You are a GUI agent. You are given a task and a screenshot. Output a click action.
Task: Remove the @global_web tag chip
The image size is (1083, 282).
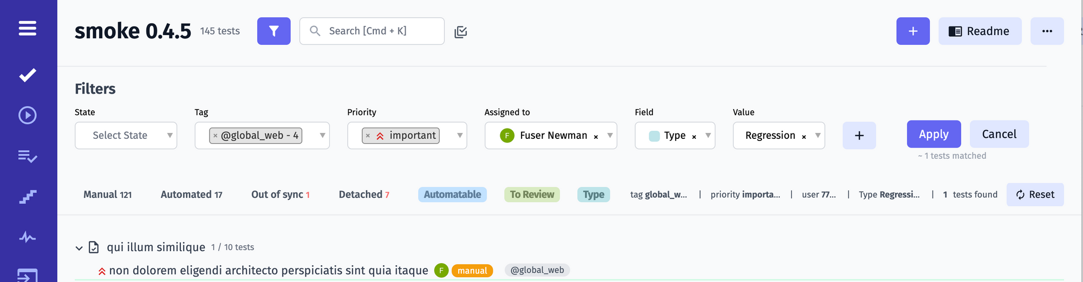pyautogui.click(x=216, y=136)
